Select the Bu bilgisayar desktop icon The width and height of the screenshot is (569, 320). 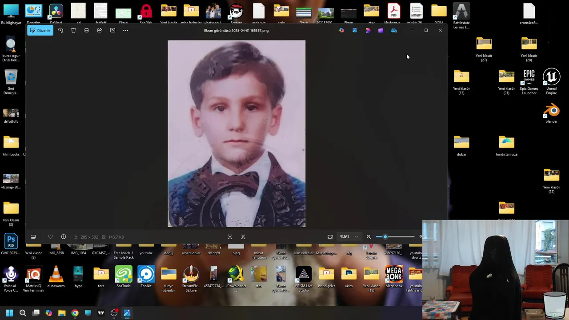11,14
